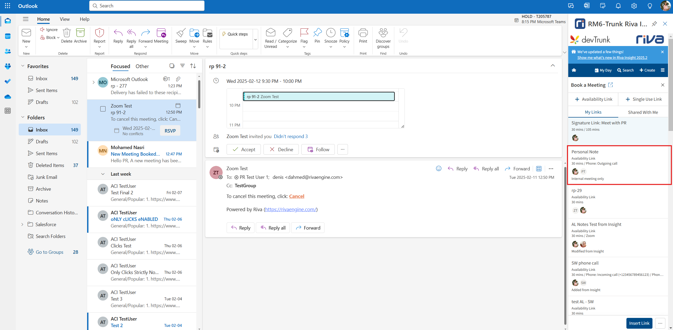The image size is (673, 330).
Task: Open the Quick steps dropdown arrow
Action: [x=255, y=39]
